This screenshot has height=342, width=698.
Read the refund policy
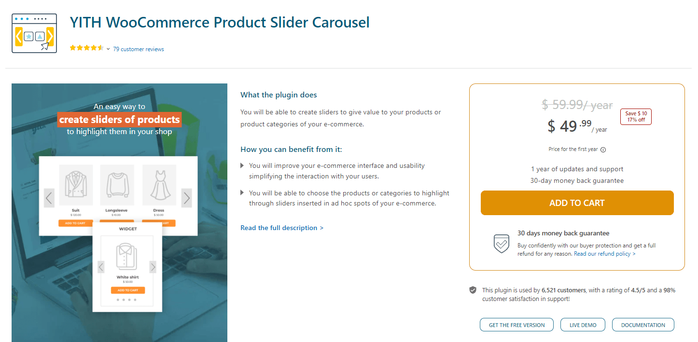[x=603, y=253]
